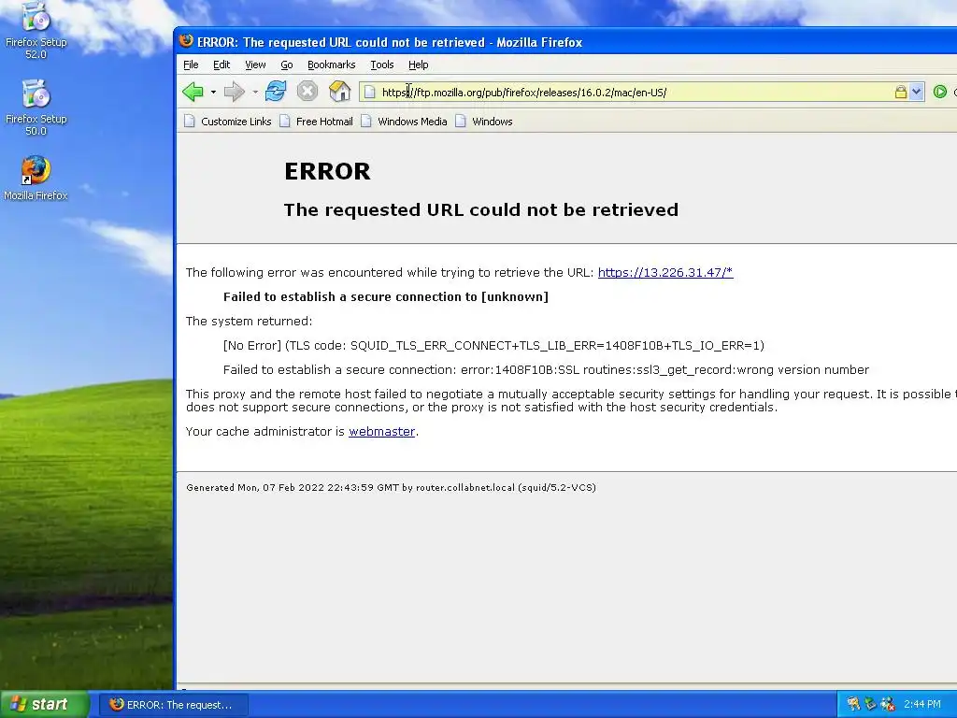Click the first system tray icon
The width and height of the screenshot is (957, 718).
[x=853, y=705]
